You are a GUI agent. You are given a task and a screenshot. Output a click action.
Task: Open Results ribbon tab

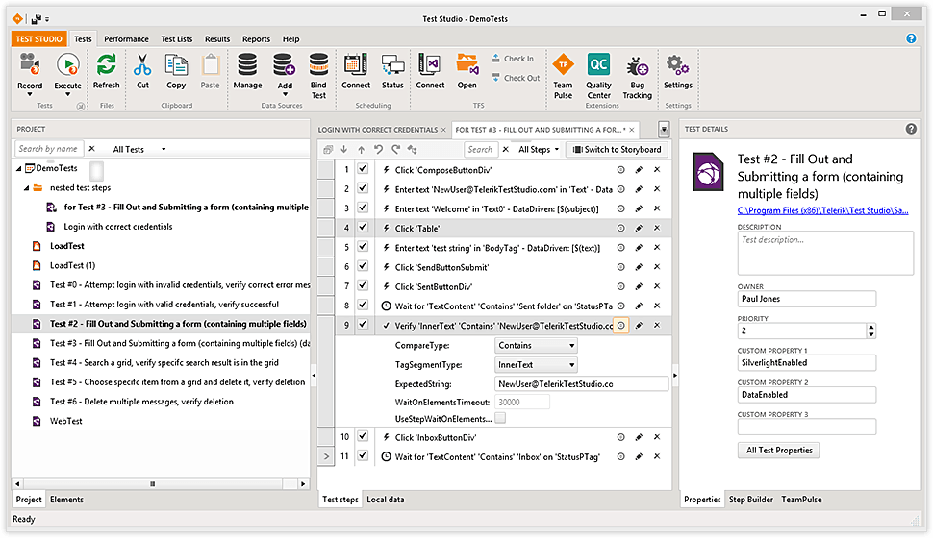click(x=217, y=39)
